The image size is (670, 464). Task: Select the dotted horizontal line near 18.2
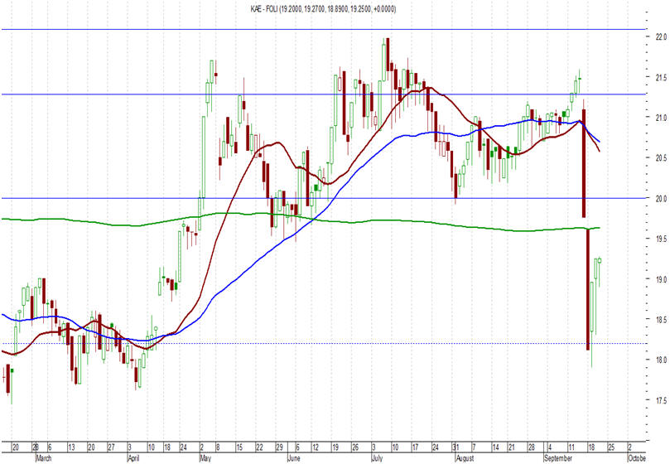tap(323, 343)
